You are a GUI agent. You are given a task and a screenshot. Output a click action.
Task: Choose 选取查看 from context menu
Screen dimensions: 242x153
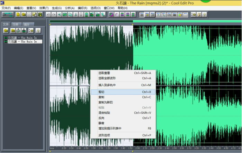pyautogui.click(x=123, y=73)
